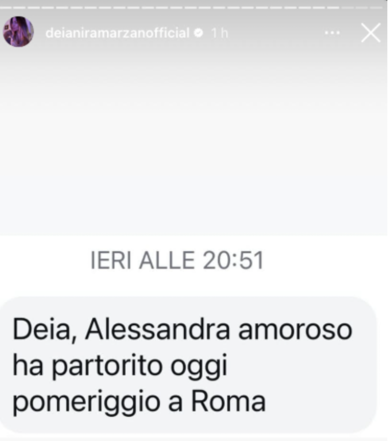
Task: Tap the empty gray story area
Action: tap(193, 141)
